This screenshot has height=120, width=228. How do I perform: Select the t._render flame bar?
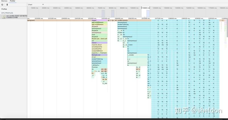coord(137,55)
